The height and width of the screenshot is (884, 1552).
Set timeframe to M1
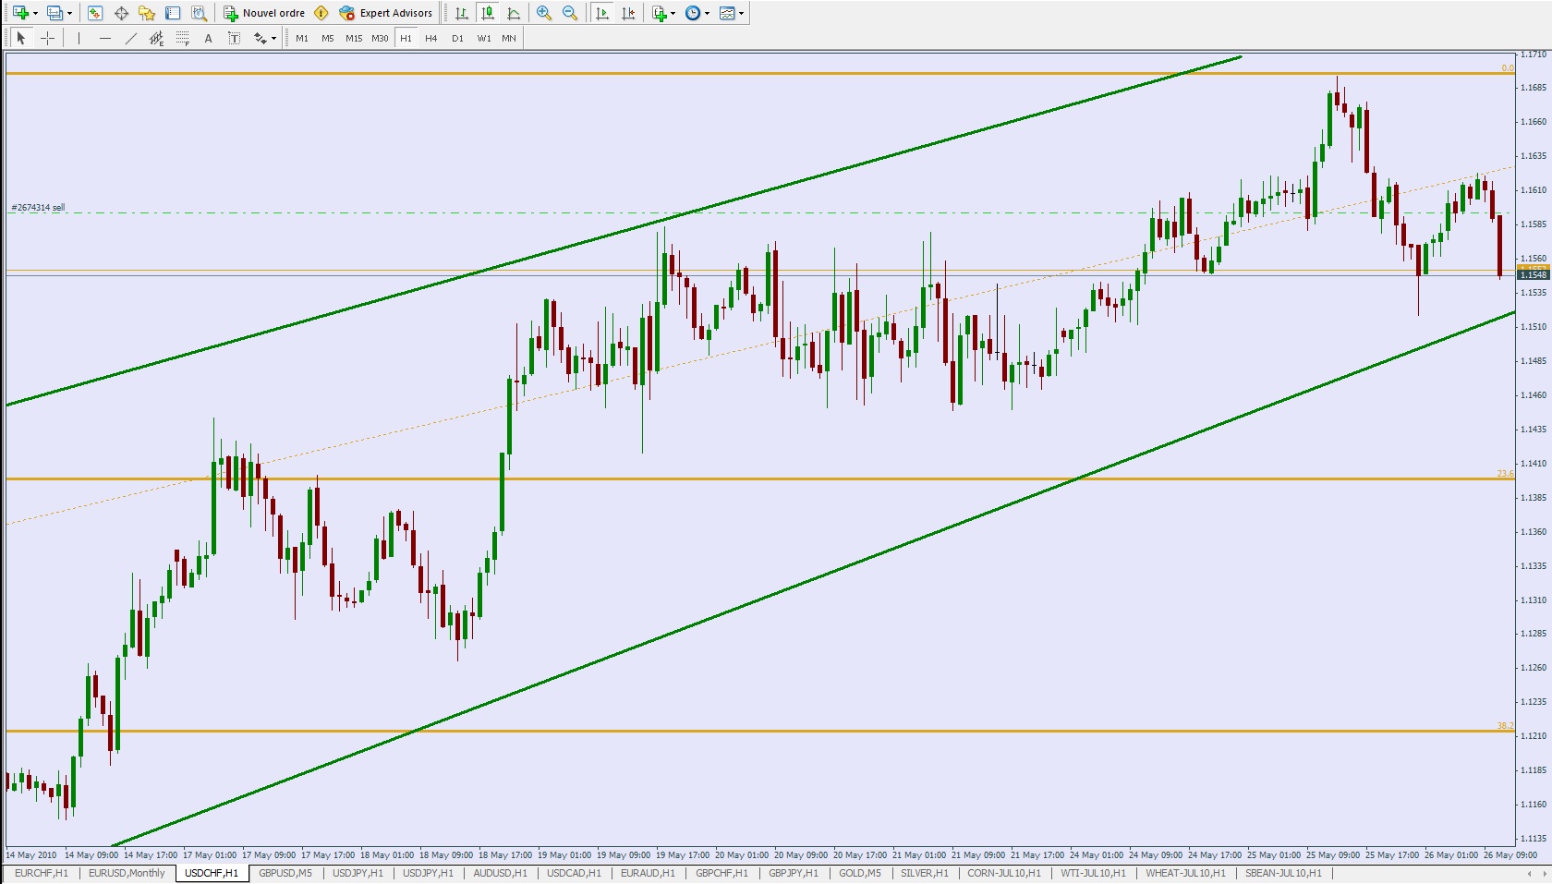[x=302, y=38]
